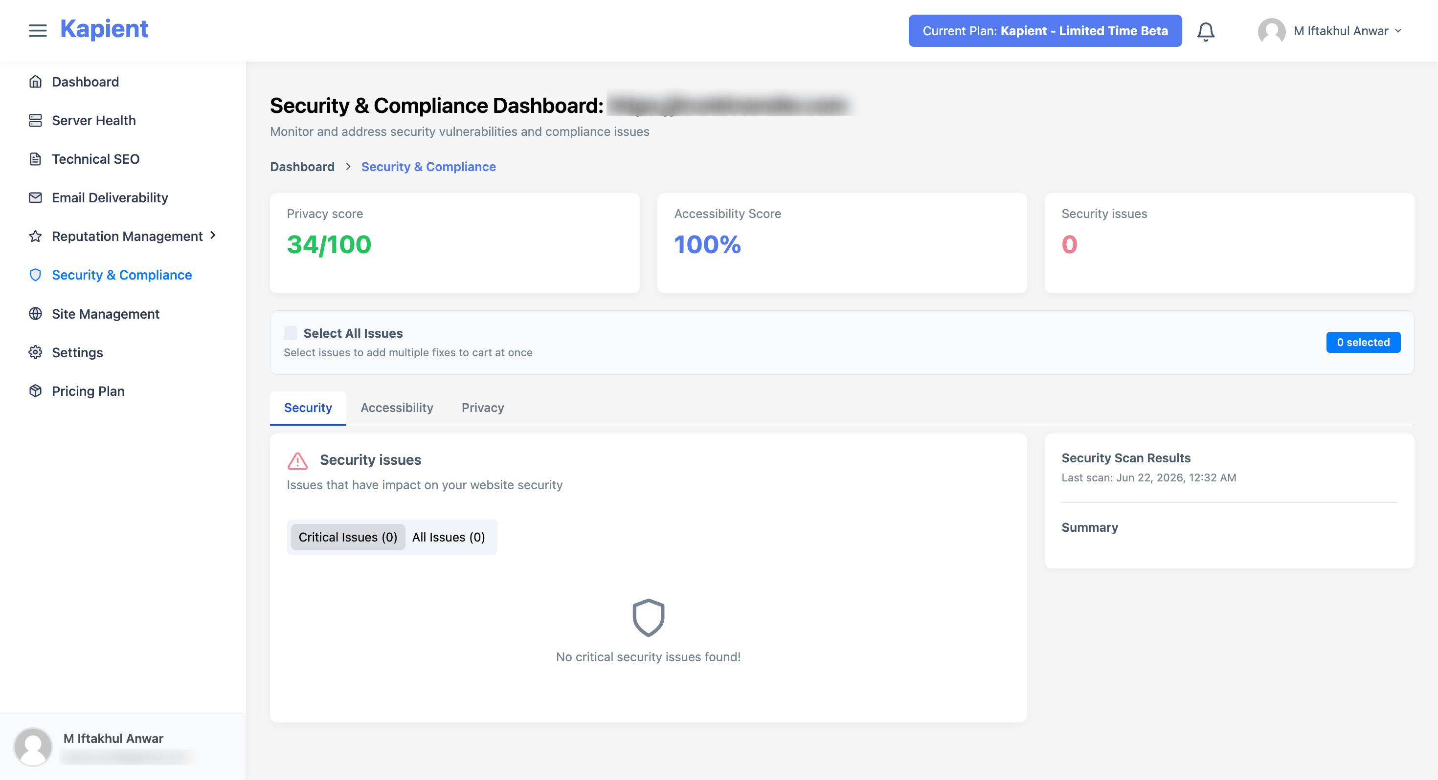Open the Settings gear icon
This screenshot has width=1438, height=780.
pyautogui.click(x=35, y=352)
